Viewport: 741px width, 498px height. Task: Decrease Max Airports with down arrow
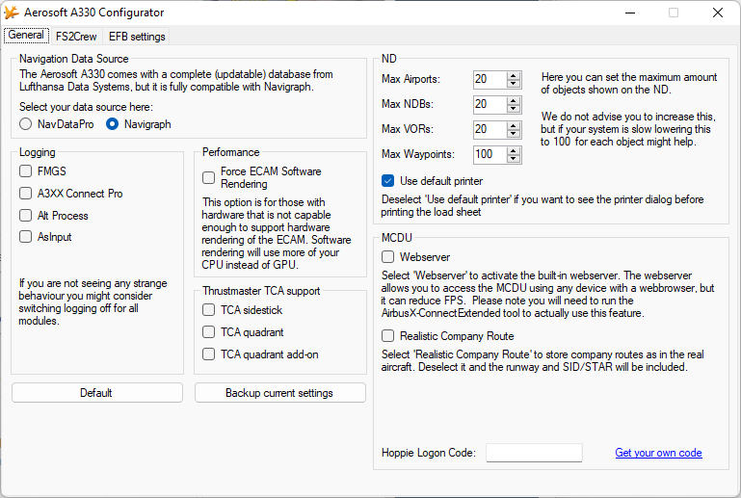514,84
